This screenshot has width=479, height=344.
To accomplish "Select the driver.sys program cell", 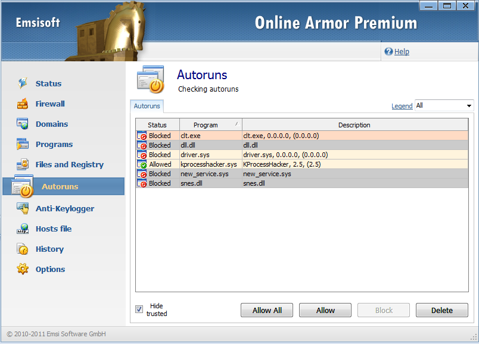I will point(210,155).
